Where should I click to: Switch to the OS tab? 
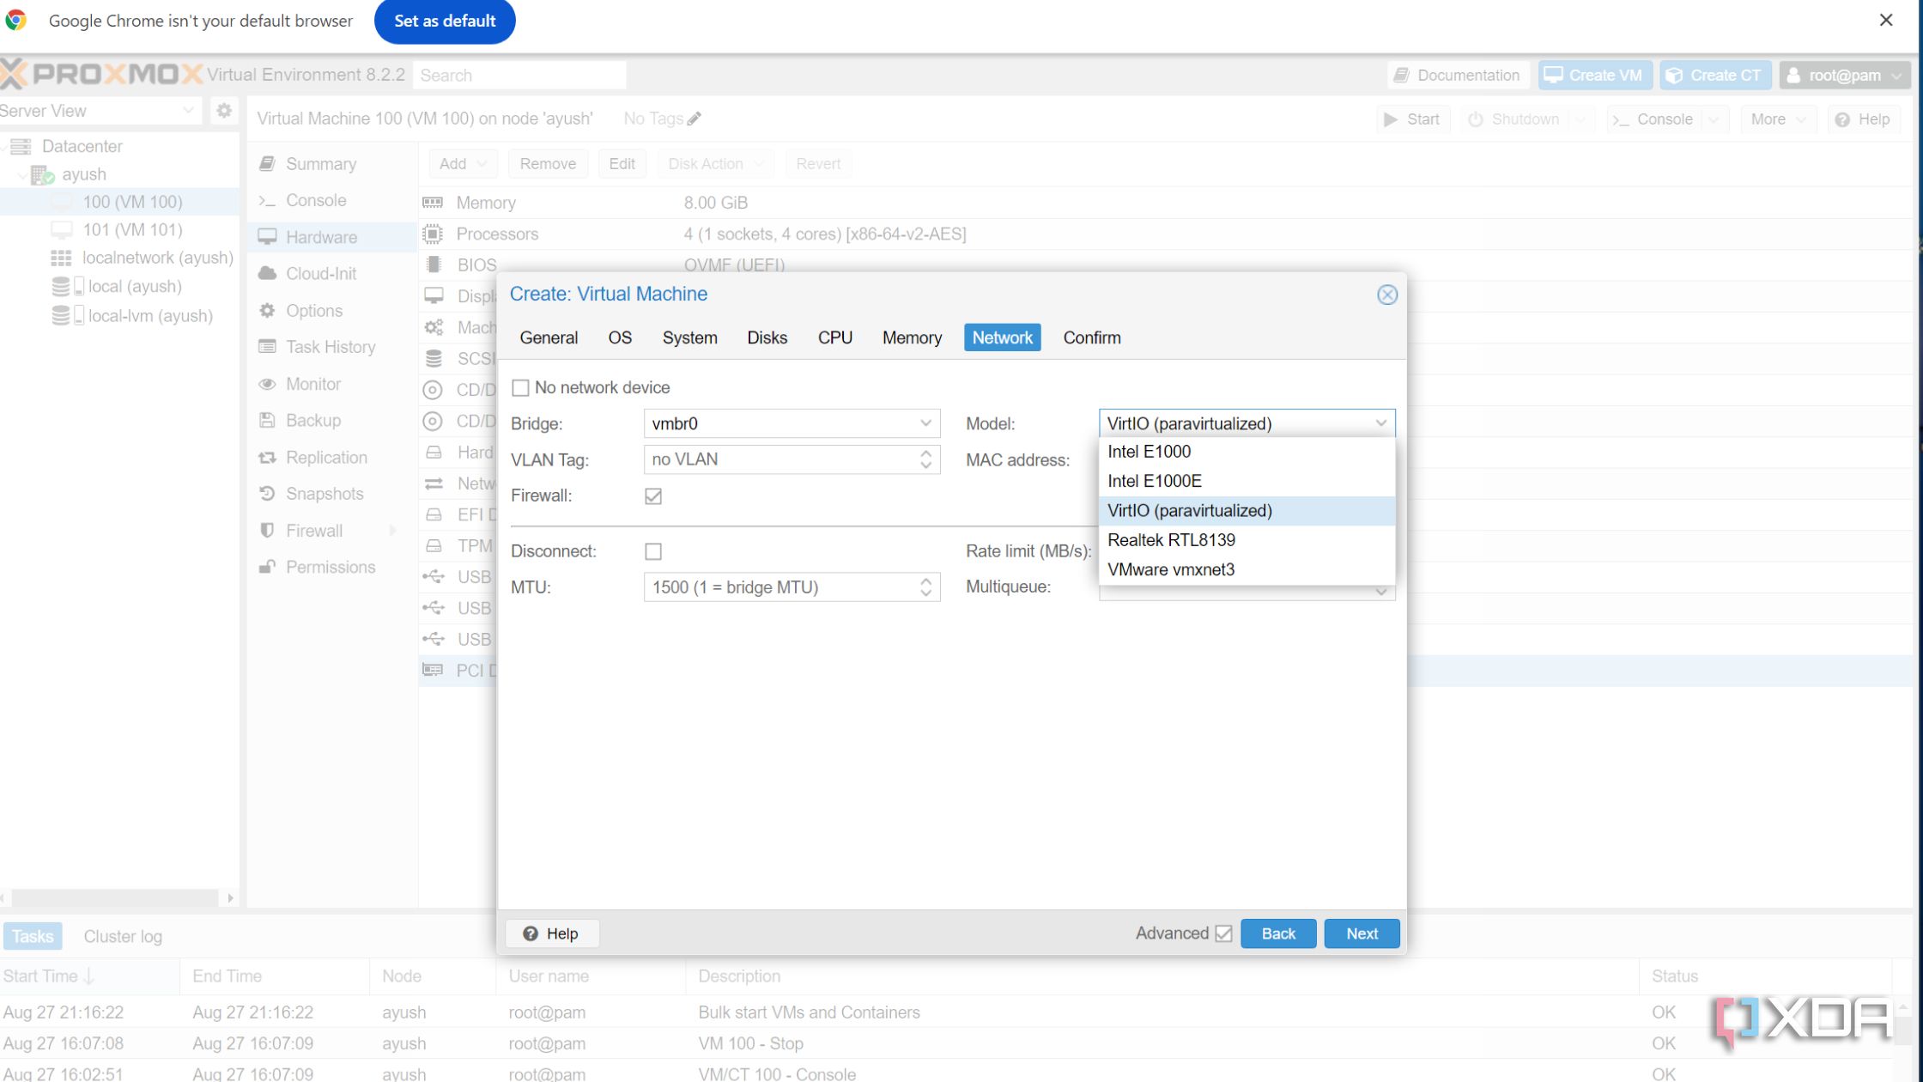point(620,337)
